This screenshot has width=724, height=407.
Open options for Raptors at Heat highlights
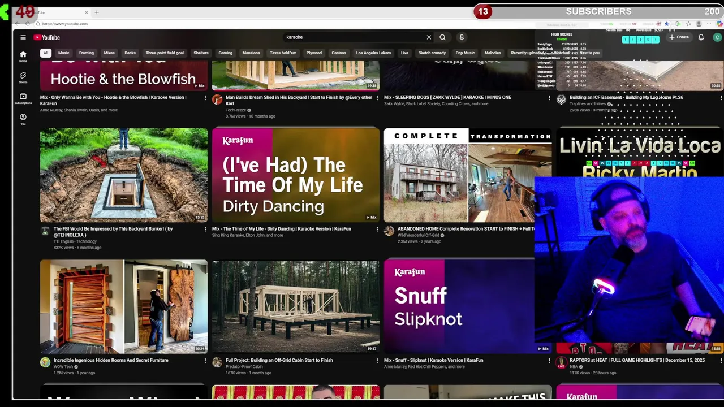tap(721, 361)
